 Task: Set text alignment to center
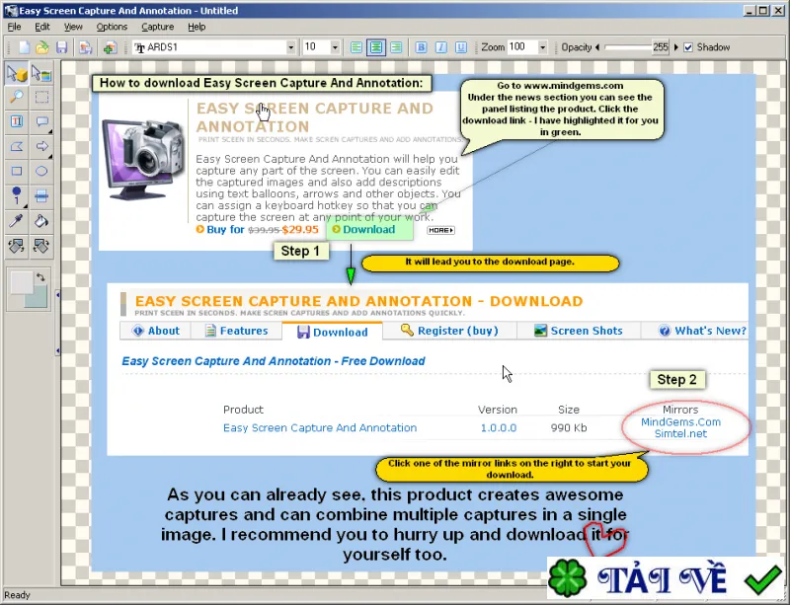click(376, 47)
